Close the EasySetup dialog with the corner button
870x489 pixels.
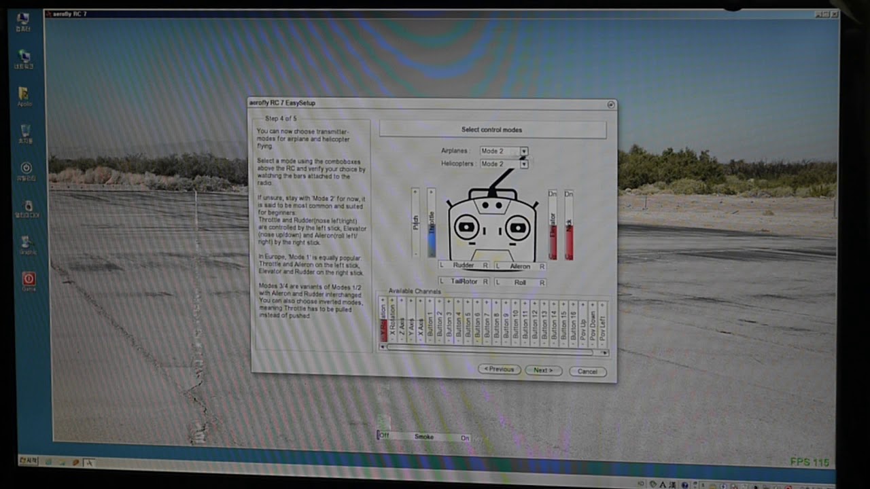click(610, 105)
